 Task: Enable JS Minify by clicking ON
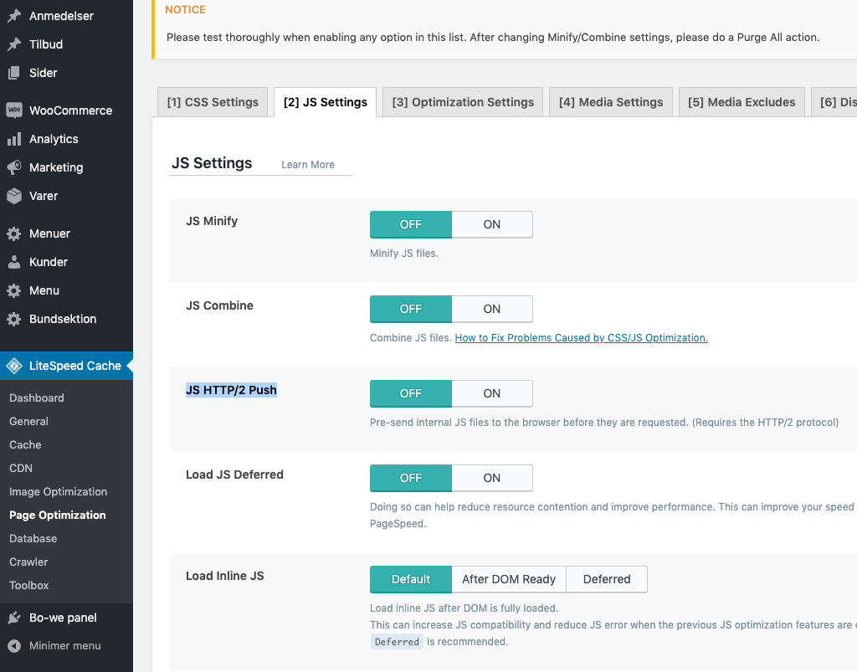pos(491,224)
